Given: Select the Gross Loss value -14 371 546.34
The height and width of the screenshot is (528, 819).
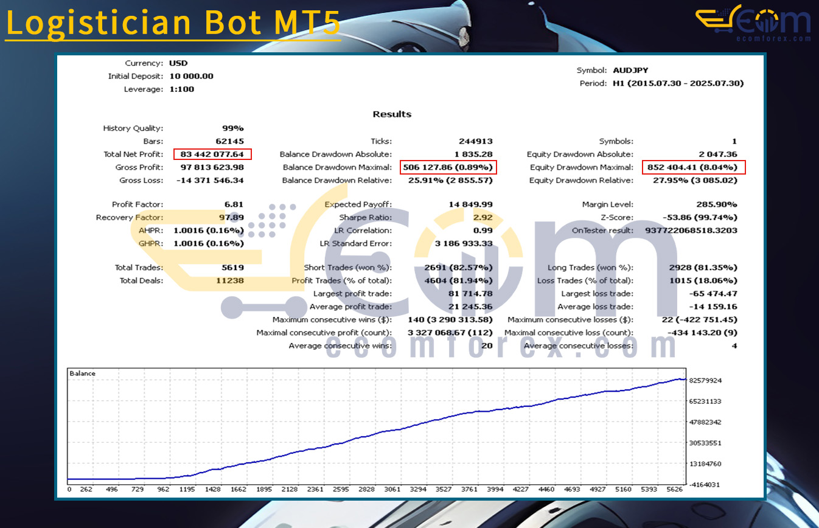Looking at the screenshot, I should click(210, 181).
